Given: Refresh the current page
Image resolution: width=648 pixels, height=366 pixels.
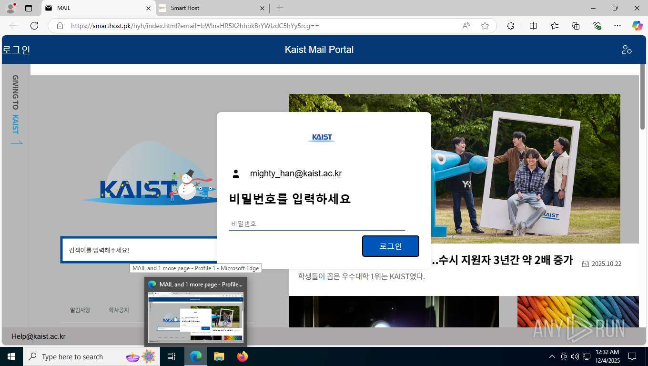Looking at the screenshot, I should click(34, 26).
